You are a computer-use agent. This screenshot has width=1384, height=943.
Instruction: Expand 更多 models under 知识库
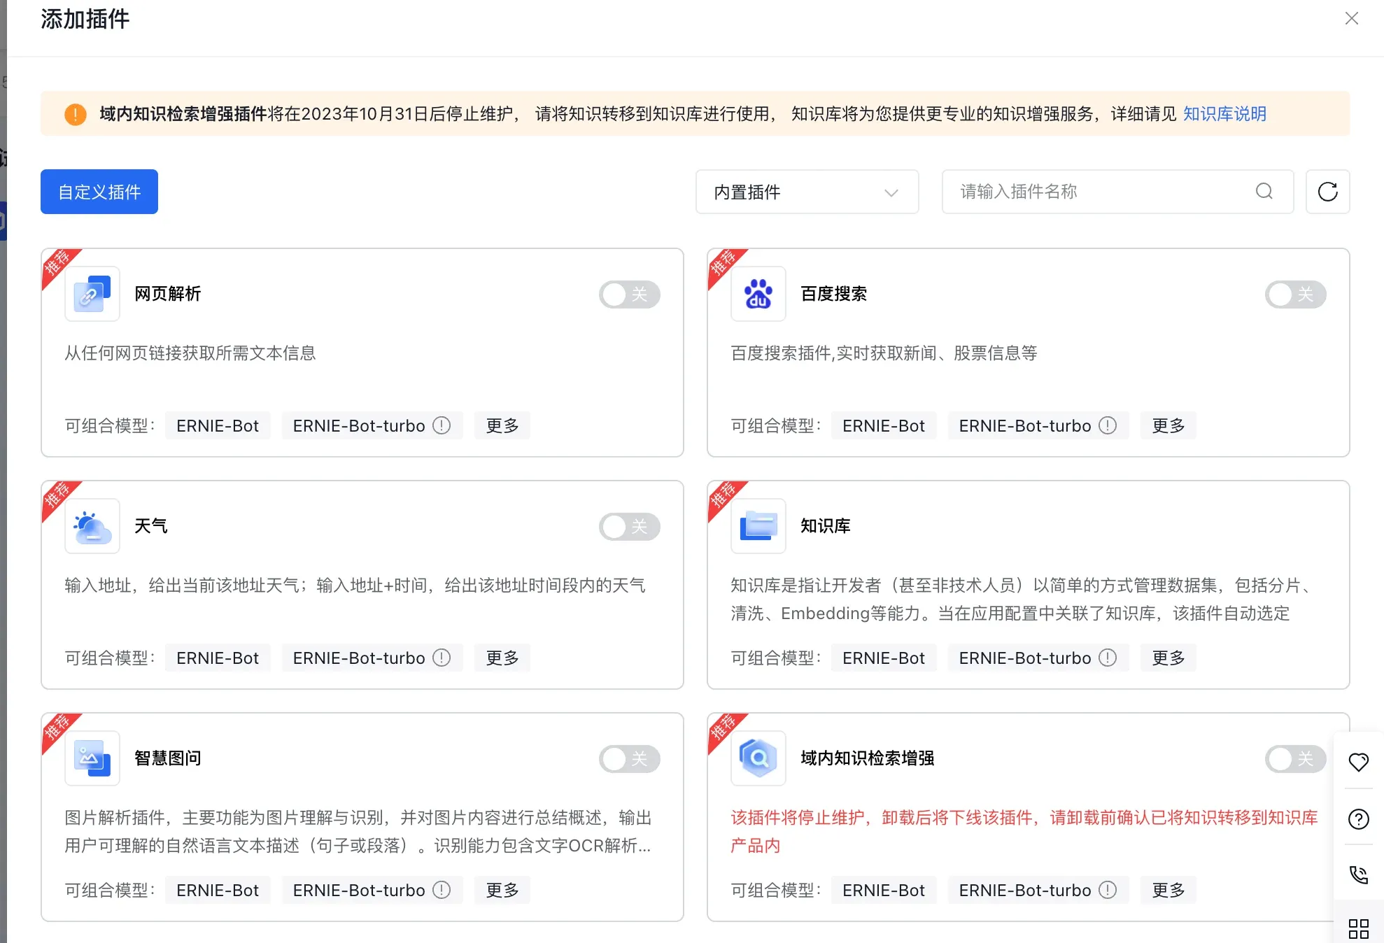[x=1167, y=658]
